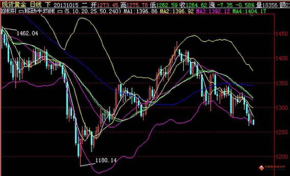The width and height of the screenshot is (290, 176).
Task: Open the MA parameters (5.10.20.25.50.240)
Action: tap(93, 11)
